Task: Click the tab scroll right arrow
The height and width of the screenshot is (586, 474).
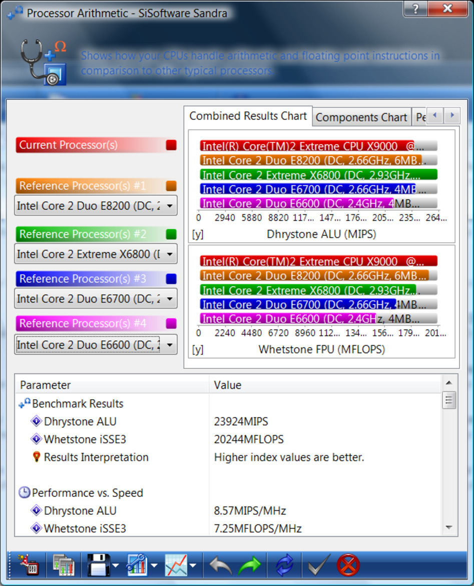Action: [452, 116]
